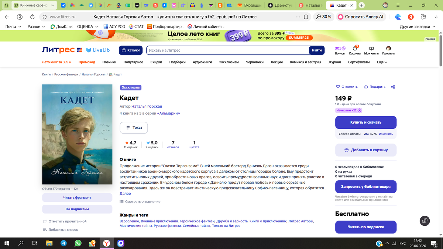Click the bookmark icon in address bar
Viewport: 443px width, 249px height.
(x=306, y=17)
